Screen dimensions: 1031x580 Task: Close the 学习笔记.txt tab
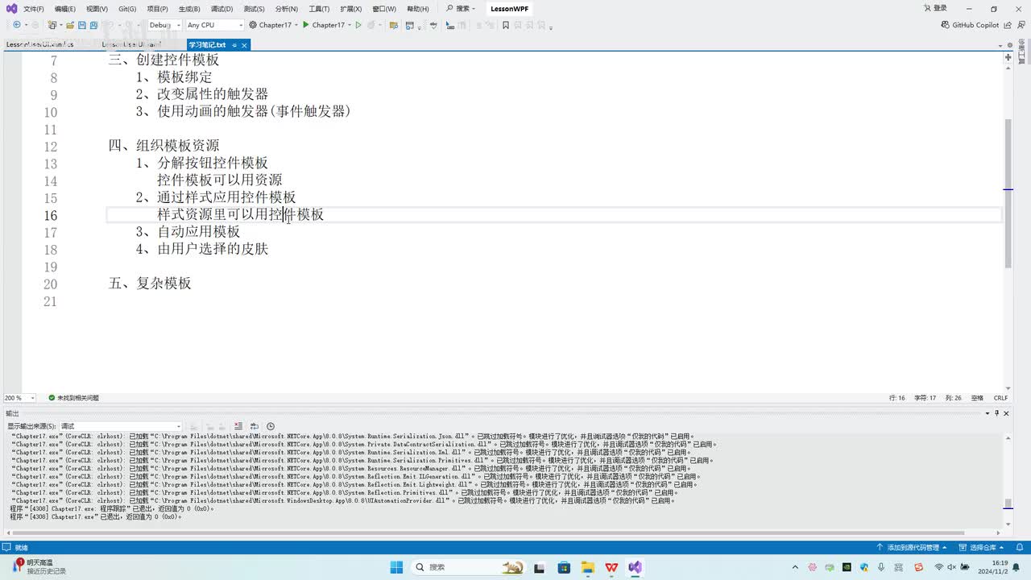click(x=246, y=45)
